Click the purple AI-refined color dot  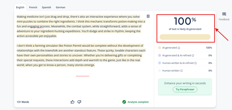(x=159, y=55)
